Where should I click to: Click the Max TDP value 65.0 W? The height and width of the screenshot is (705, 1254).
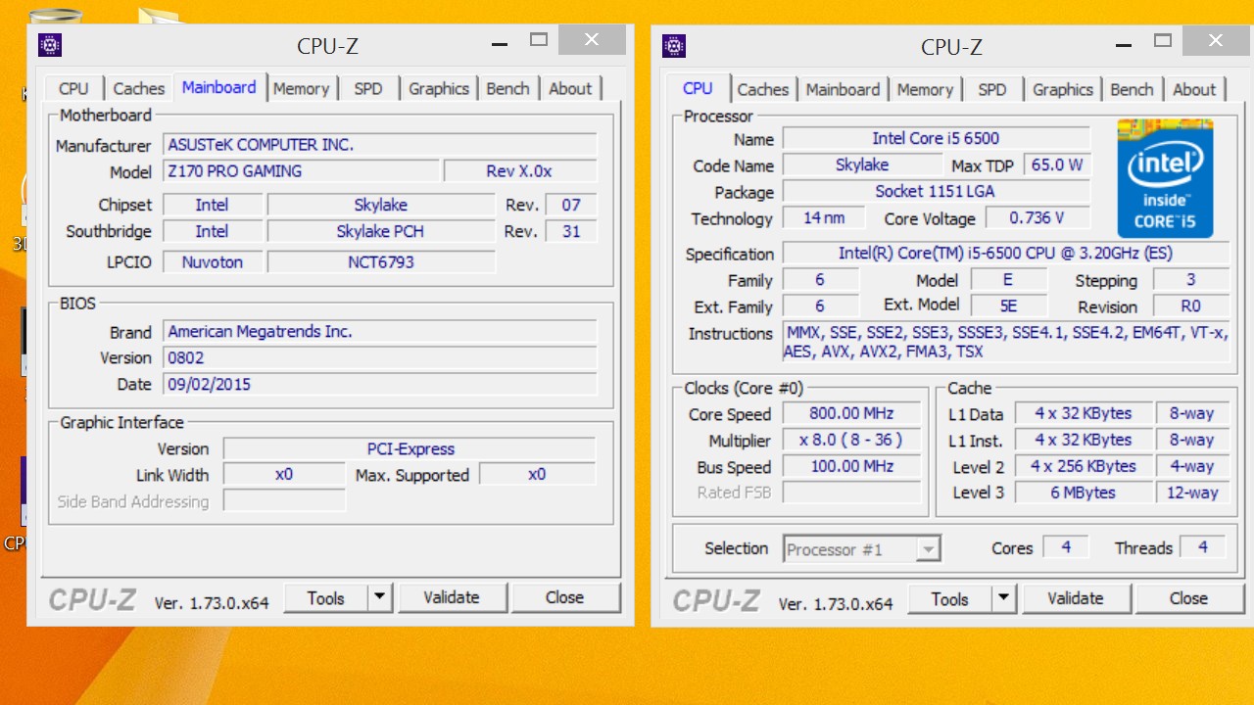coord(1057,165)
